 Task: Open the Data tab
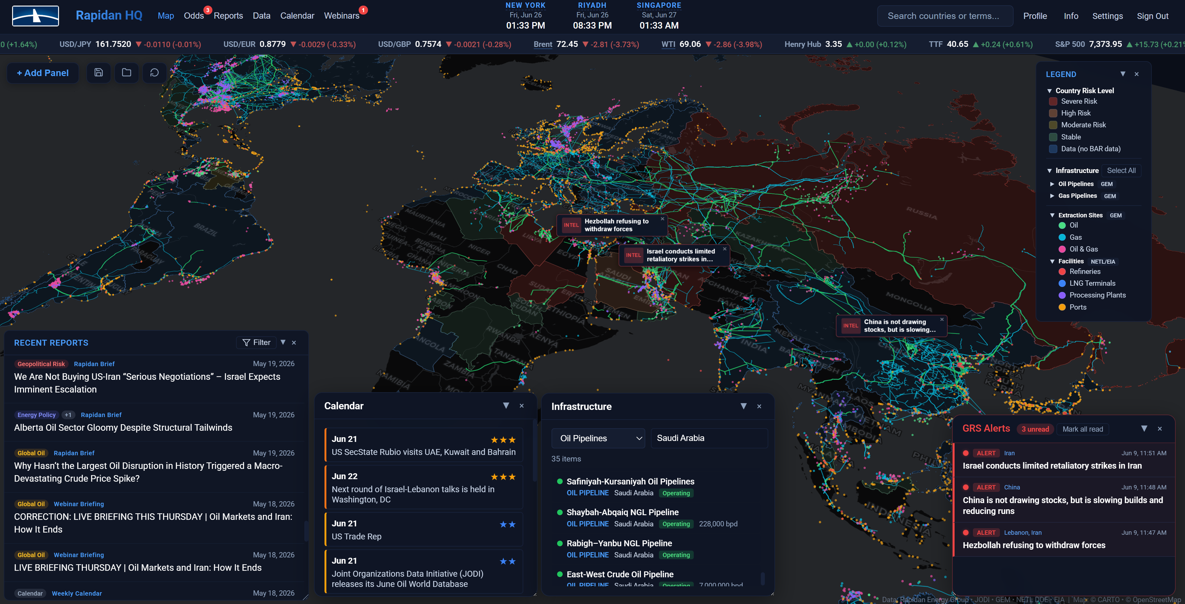pyautogui.click(x=261, y=16)
